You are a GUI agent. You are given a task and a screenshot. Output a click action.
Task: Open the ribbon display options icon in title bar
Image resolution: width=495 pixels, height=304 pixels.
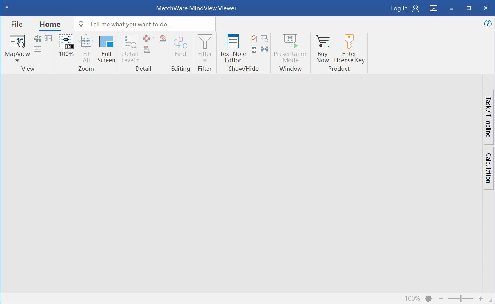434,8
